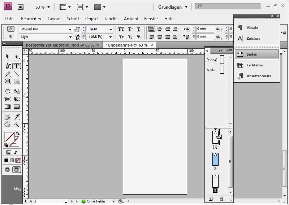Choose the Hand tool
Screen dimensions: 289x205
8,124
